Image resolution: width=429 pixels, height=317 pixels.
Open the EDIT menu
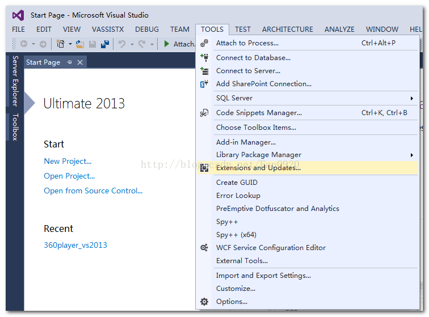click(x=44, y=29)
